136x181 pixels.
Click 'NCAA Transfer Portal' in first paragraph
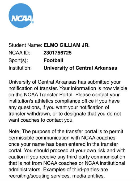49,95
